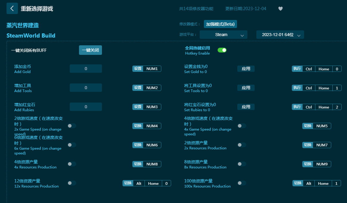Turn on 2x Resources Production
Image resolution: width=347 pixels, height=203 pixels.
pos(242,145)
